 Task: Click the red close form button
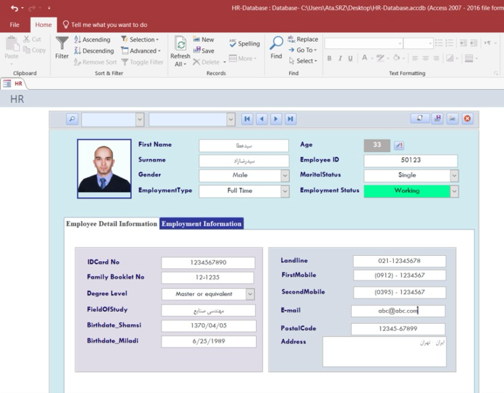click(467, 119)
